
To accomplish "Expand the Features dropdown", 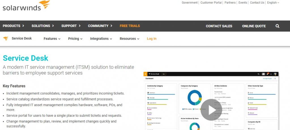I will tap(52, 39).
